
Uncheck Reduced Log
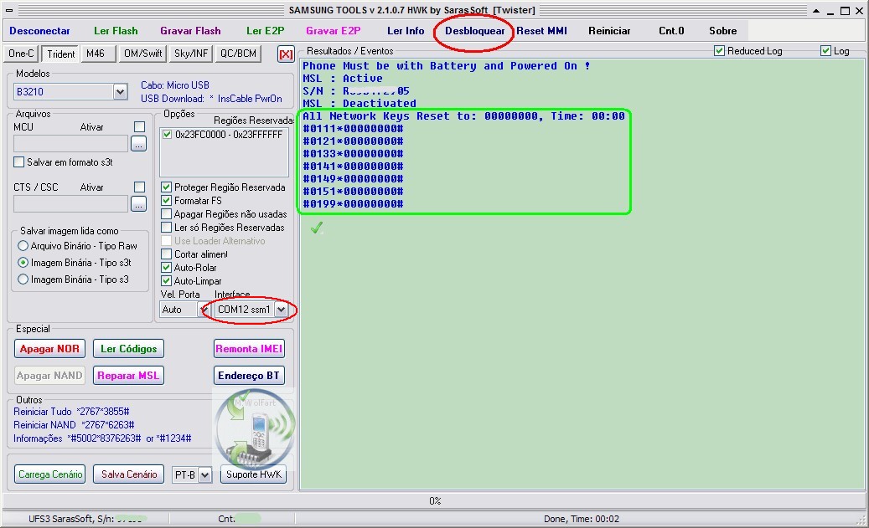(720, 51)
